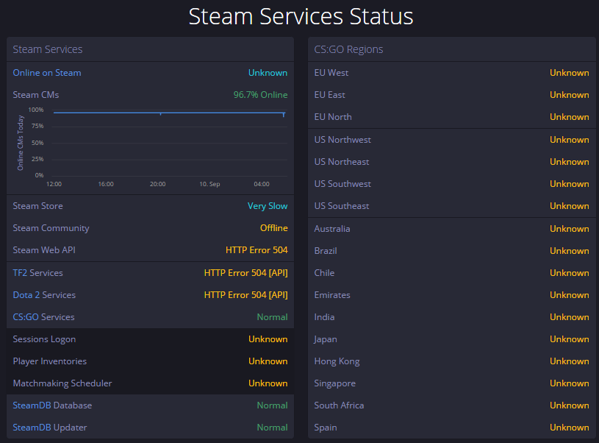The width and height of the screenshot is (599, 443).
Task: Click the Online CMs graph line
Action: [168, 113]
